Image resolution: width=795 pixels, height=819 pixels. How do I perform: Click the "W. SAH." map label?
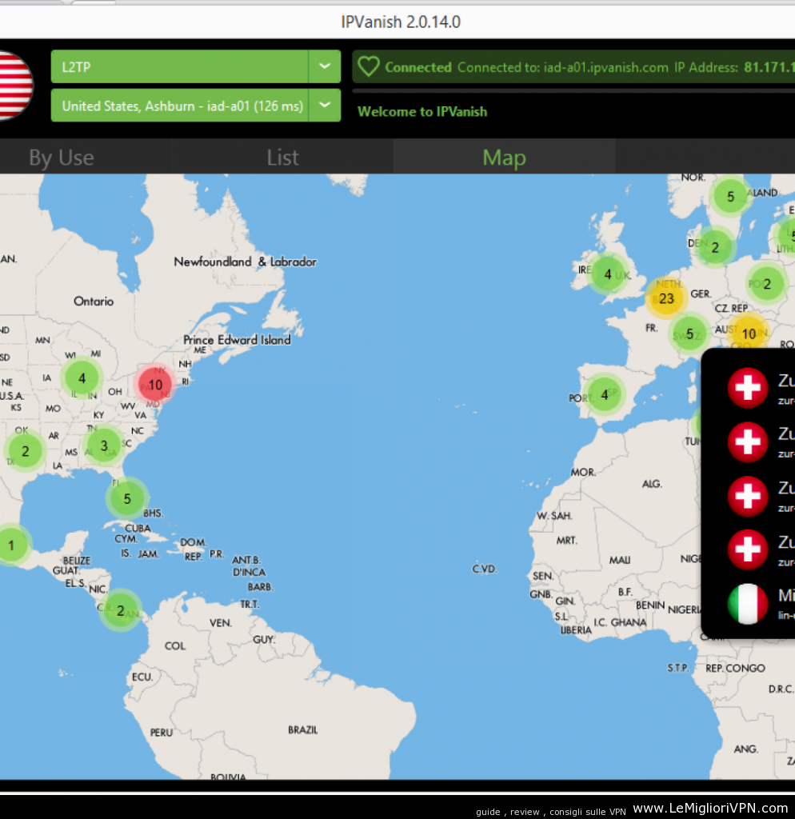point(554,516)
